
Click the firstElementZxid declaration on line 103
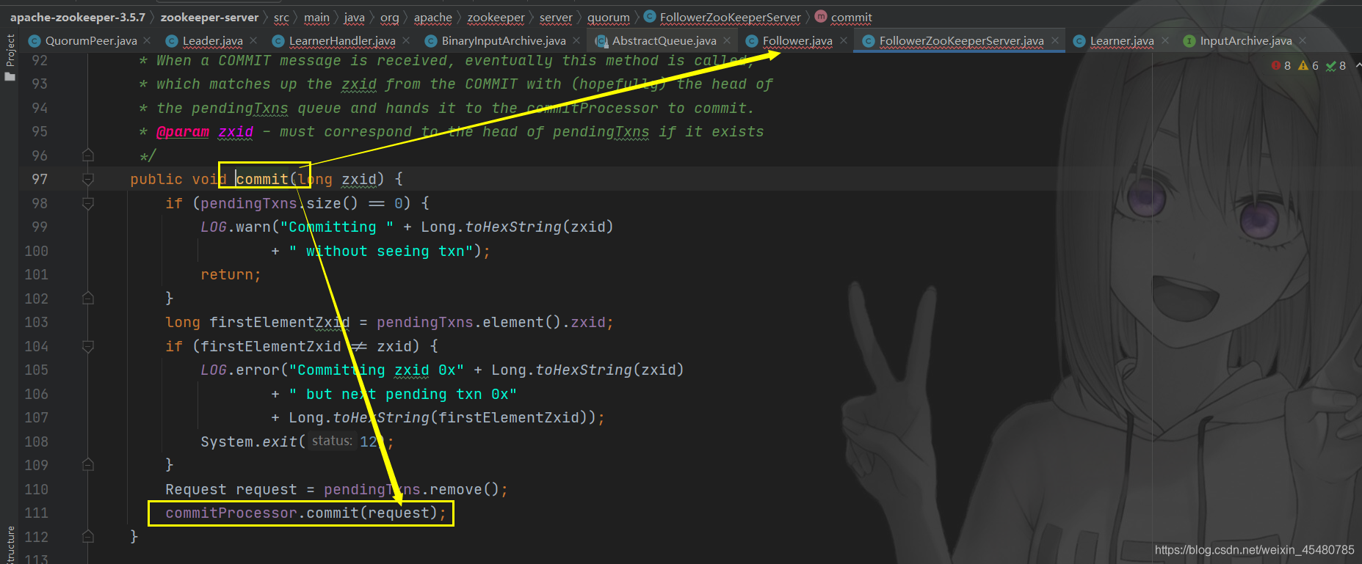click(280, 323)
